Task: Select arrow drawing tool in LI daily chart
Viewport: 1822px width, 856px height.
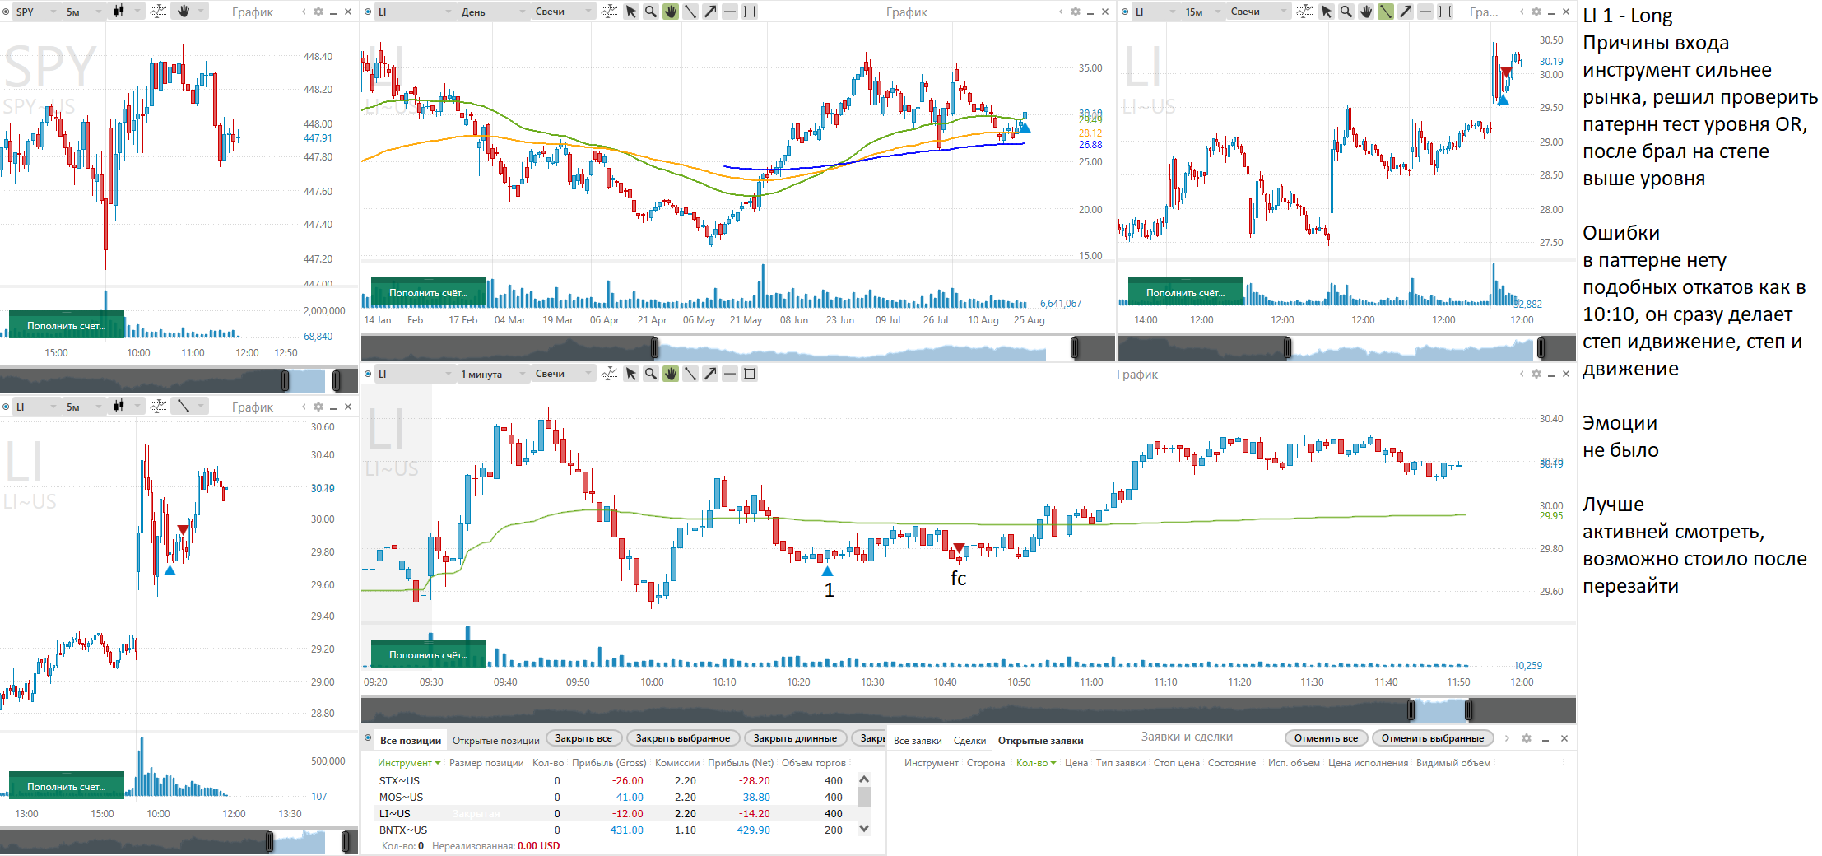Action: (x=710, y=12)
